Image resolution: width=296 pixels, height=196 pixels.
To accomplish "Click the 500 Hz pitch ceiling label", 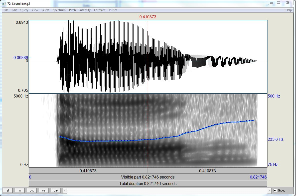I will pyautogui.click(x=274, y=96).
